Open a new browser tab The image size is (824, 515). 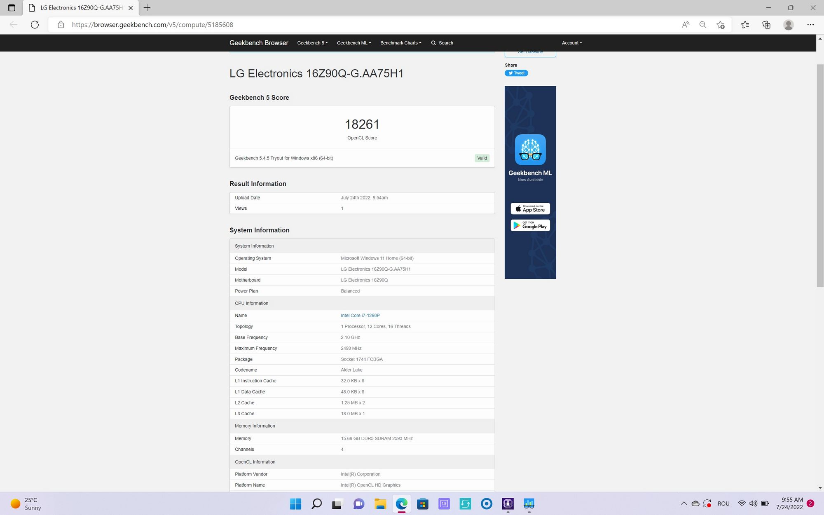coord(147,8)
